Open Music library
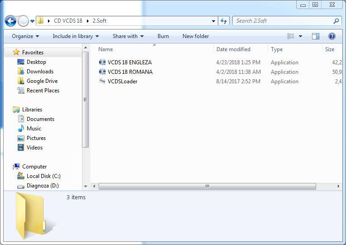The height and width of the screenshot is (245, 346). (x=34, y=129)
